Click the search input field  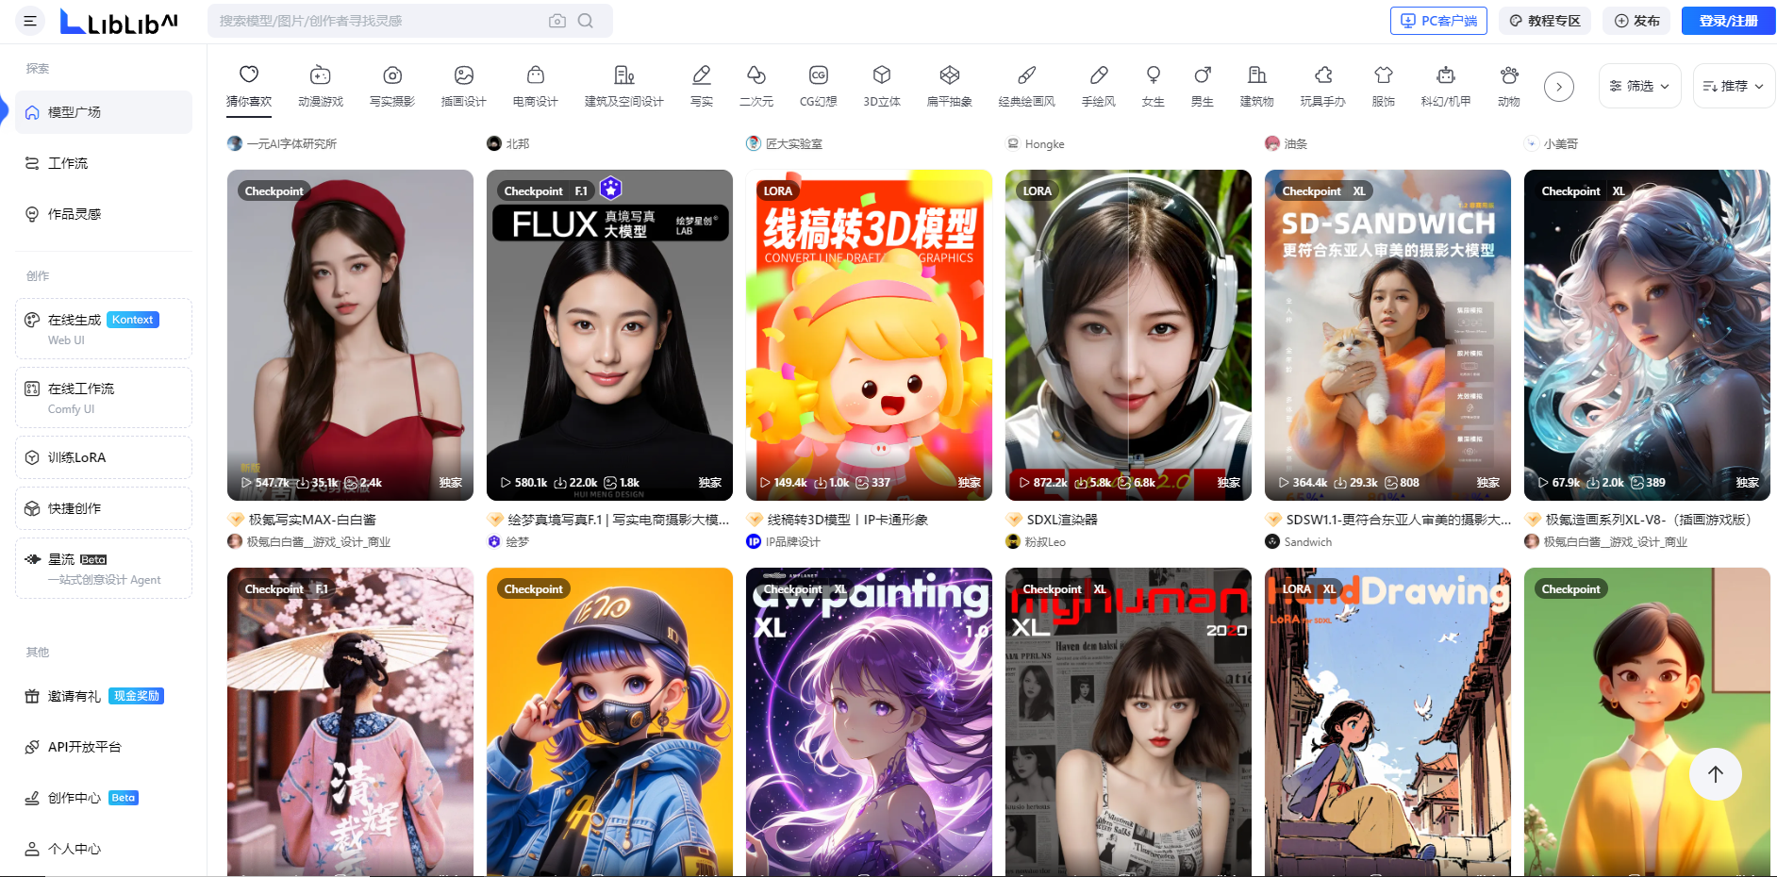377,21
